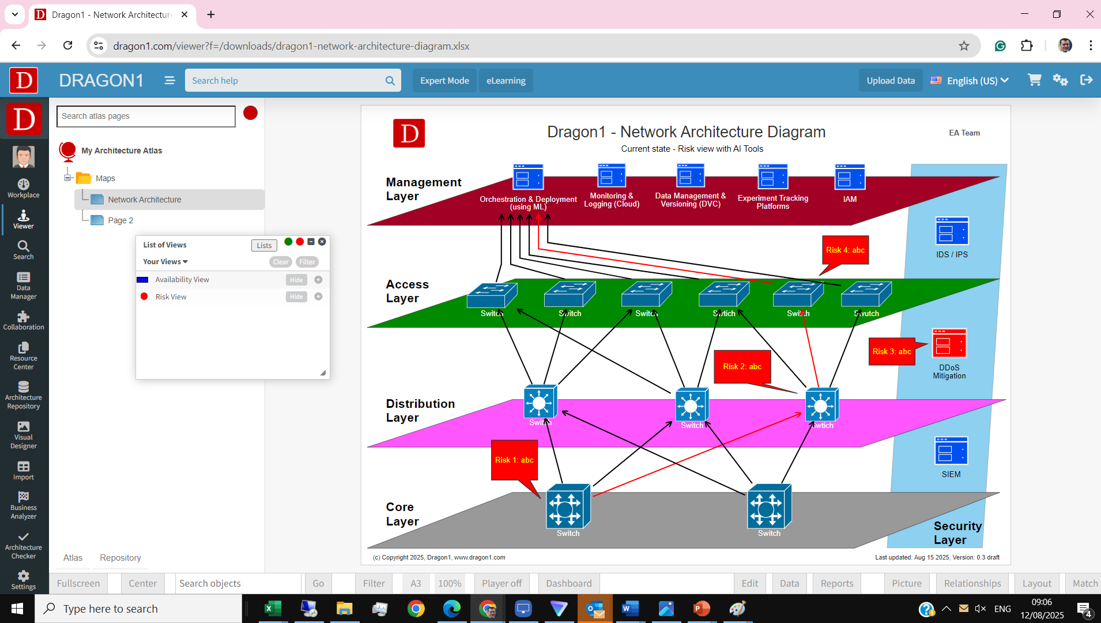
Task: Open the Dashboard toolbar item
Action: click(x=569, y=583)
